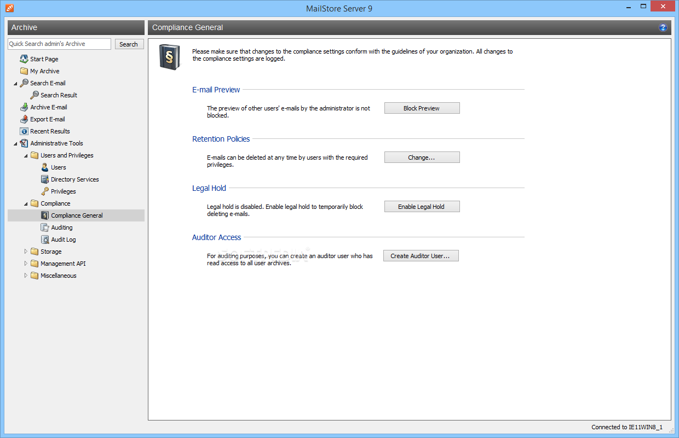679x438 pixels.
Task: Open the Recent Results icon
Action: [24, 131]
